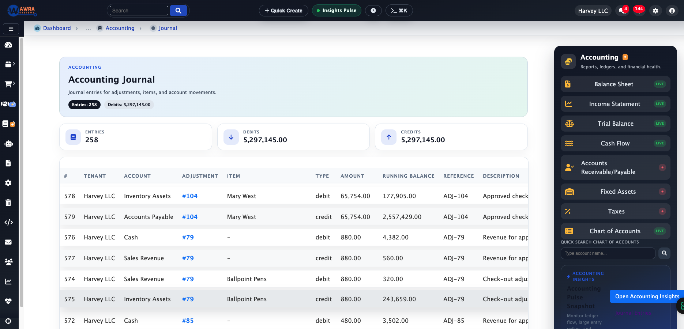Screen dimensions: 684x329
Task: Click the hamburger menu toggle above sidebar
Action: [11, 29]
